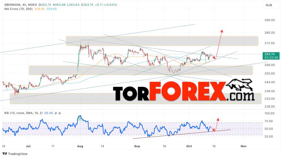
Task: Click the Nov date on time axis
Action: pyautogui.click(x=244, y=146)
